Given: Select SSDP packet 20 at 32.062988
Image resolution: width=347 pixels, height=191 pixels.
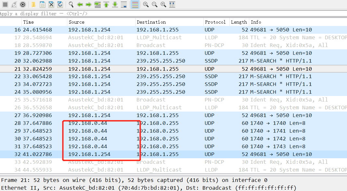Looking at the screenshot, I should 173,61.
